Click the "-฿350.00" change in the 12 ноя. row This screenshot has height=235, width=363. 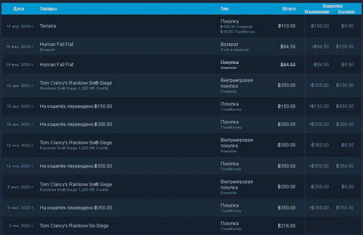[319, 145]
